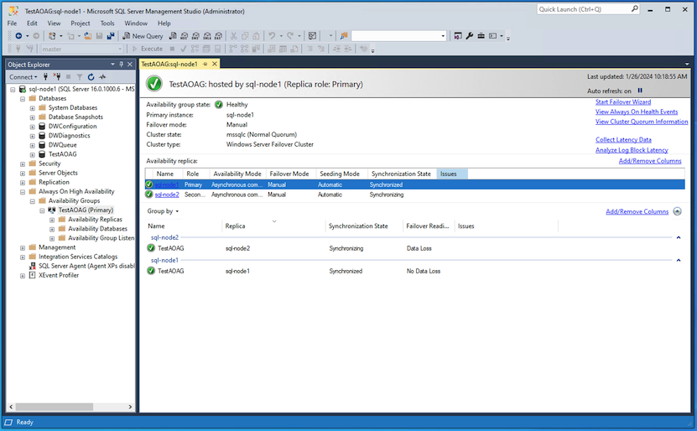Select the XEvent Profiler node
The width and height of the screenshot is (697, 431).
[59, 276]
